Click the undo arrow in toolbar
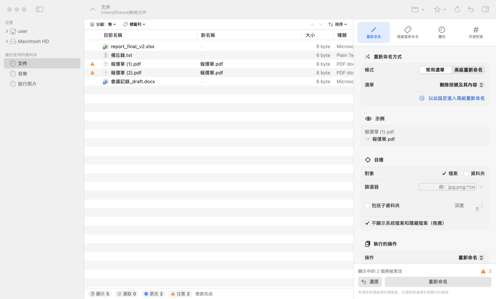Image resolution: width=496 pixels, height=299 pixels. tap(471, 9)
